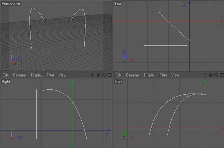The width and height of the screenshot is (224, 148).
Task: Click rotate-camera icon in Right viewport
Action: click(104, 75)
